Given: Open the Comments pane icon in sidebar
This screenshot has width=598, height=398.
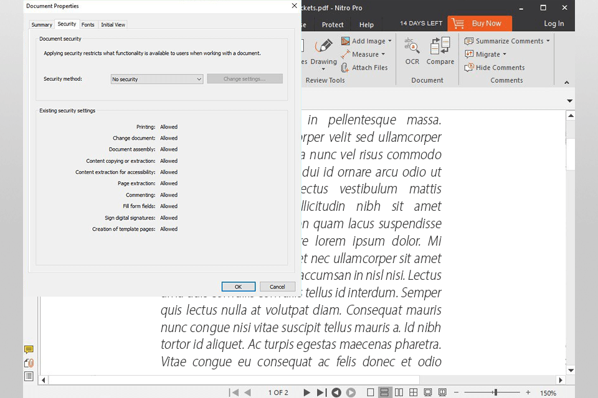Looking at the screenshot, I should [29, 349].
